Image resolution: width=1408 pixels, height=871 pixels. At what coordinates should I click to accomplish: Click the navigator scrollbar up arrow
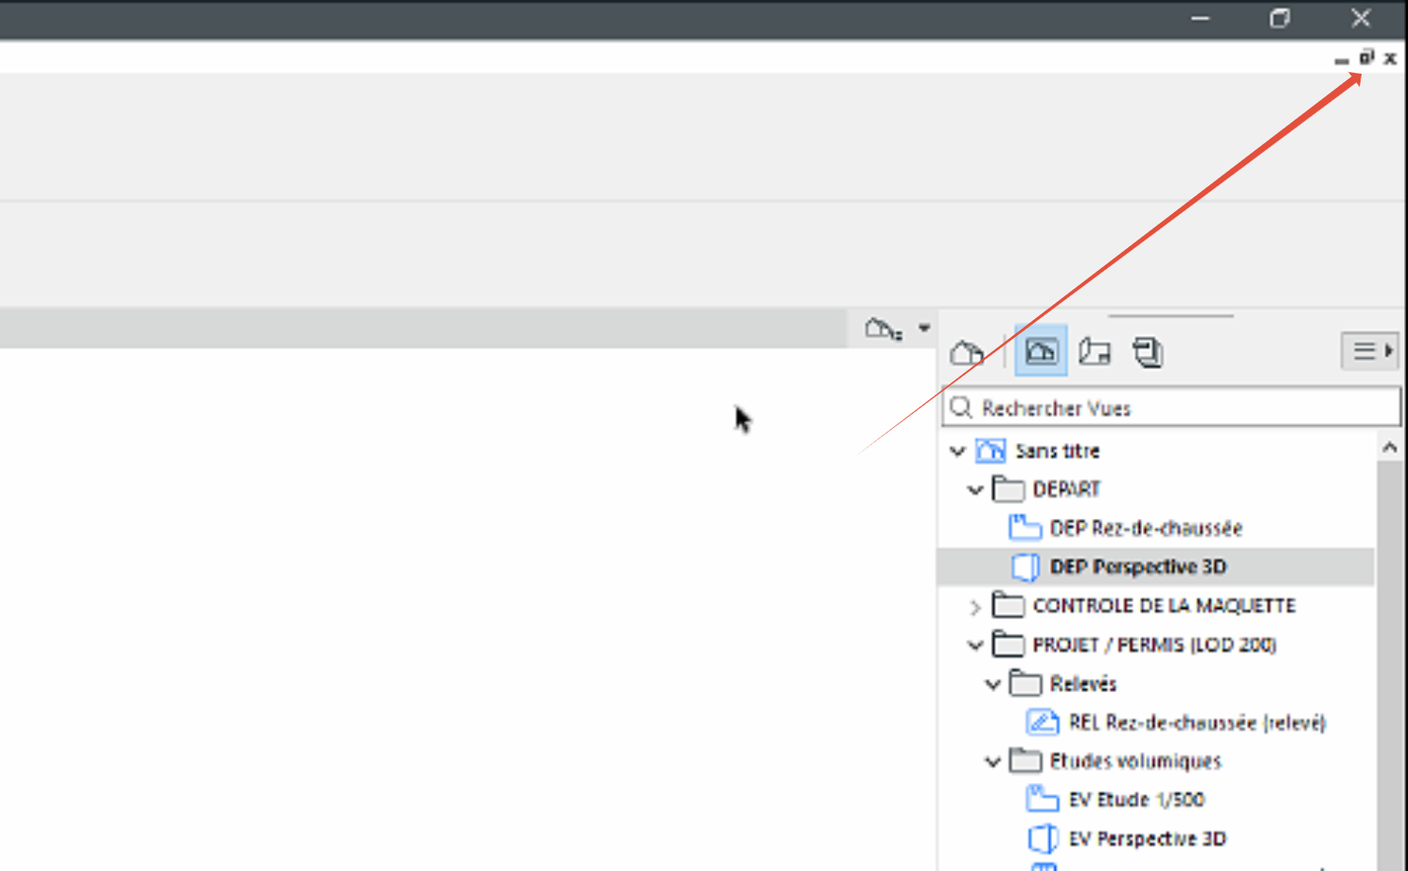click(1390, 447)
